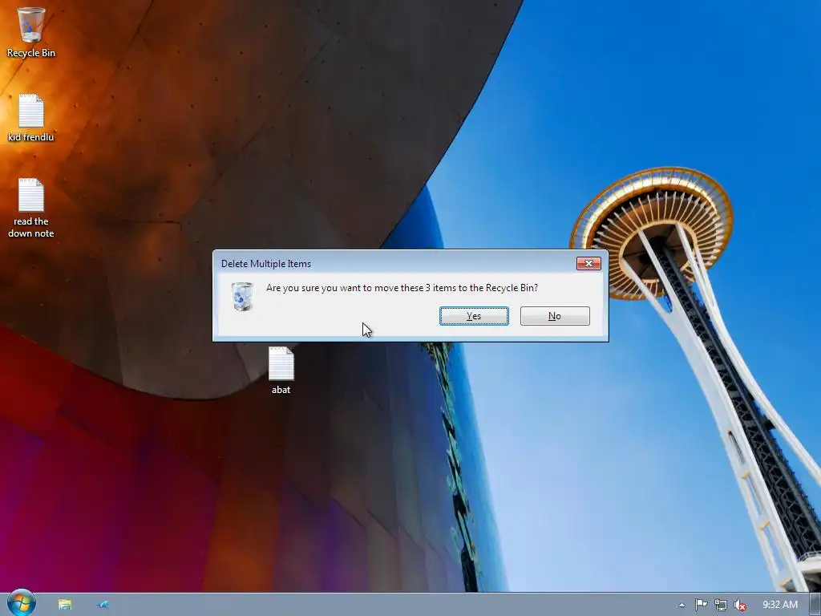This screenshot has height=616, width=821.
Task: Open the Recycle Bin desktop icon
Action: (31, 32)
